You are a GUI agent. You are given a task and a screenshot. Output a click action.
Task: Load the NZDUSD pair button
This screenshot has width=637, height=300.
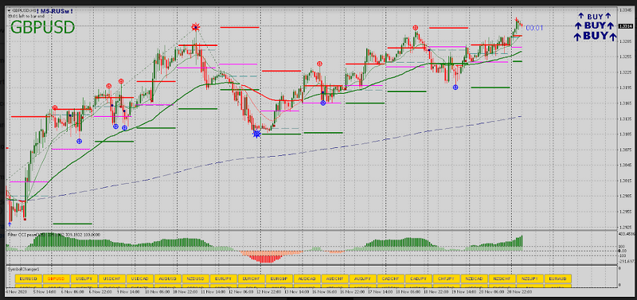point(195,279)
